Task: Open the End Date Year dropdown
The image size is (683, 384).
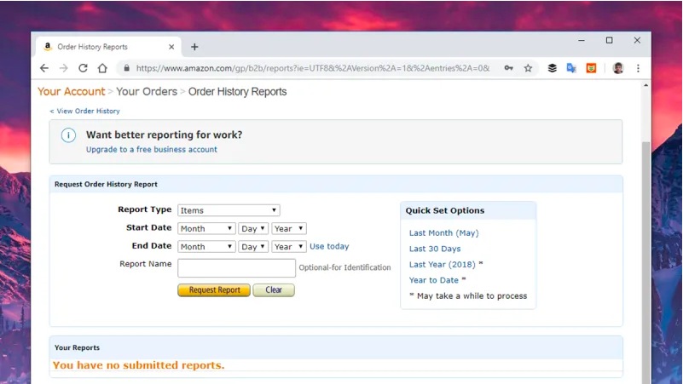Action: pos(289,247)
